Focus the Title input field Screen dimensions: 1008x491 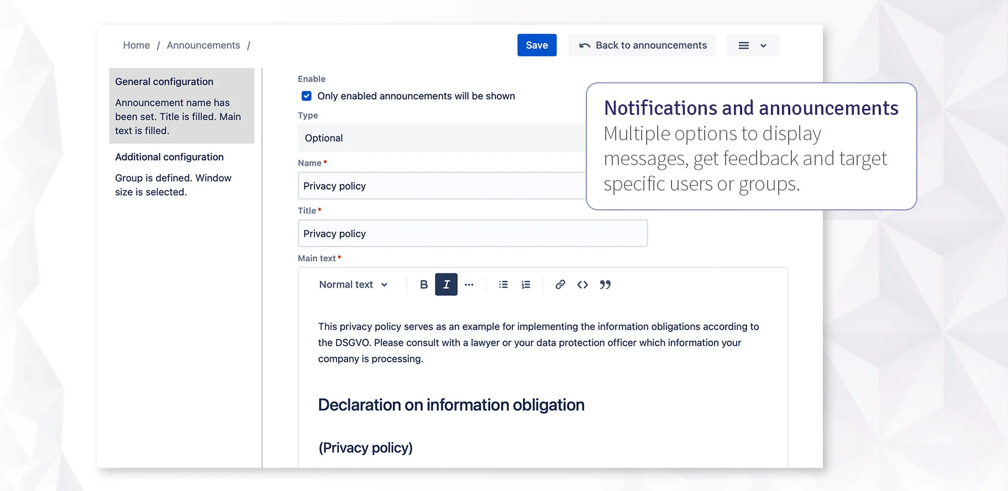click(x=473, y=233)
